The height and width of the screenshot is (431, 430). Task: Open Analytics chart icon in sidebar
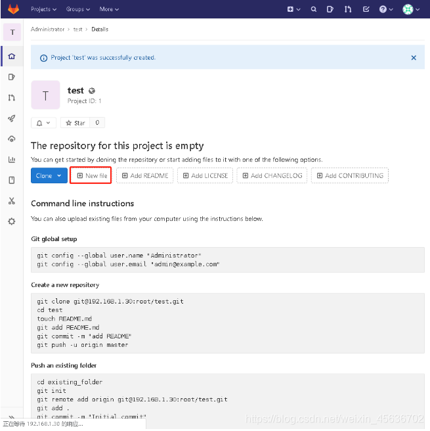(x=12, y=160)
